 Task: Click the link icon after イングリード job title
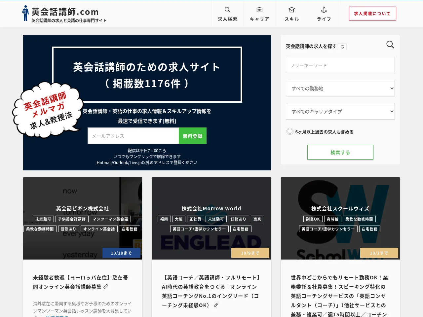click(216, 305)
